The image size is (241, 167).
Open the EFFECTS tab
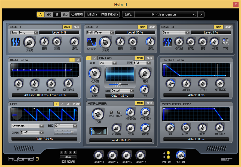[x=92, y=14]
